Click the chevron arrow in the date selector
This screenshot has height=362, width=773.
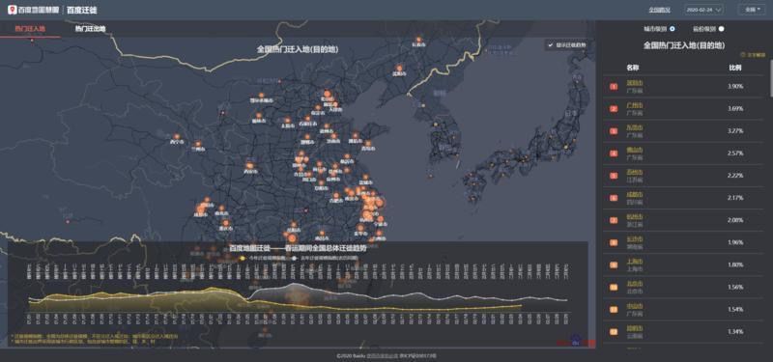point(718,10)
